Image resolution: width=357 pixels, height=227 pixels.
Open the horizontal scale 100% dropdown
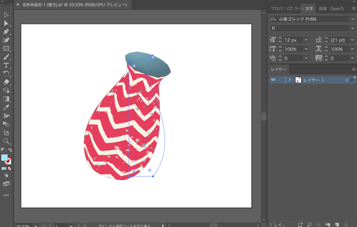[x=352, y=49]
